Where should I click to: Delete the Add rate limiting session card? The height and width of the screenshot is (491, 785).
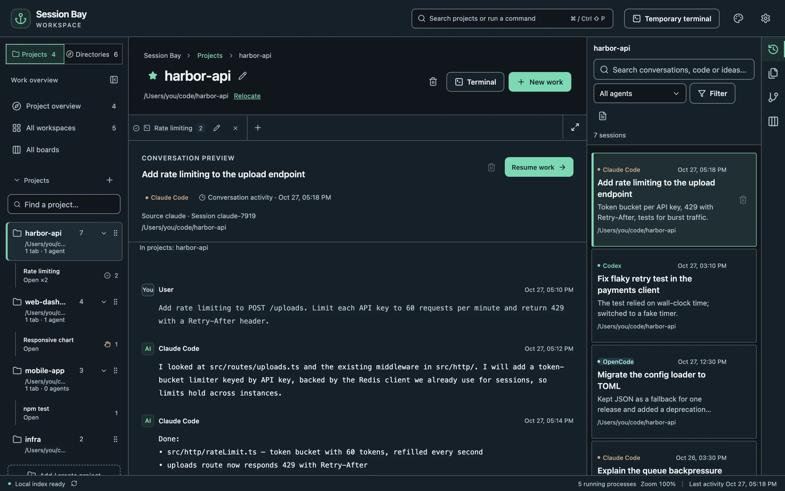pyautogui.click(x=743, y=199)
